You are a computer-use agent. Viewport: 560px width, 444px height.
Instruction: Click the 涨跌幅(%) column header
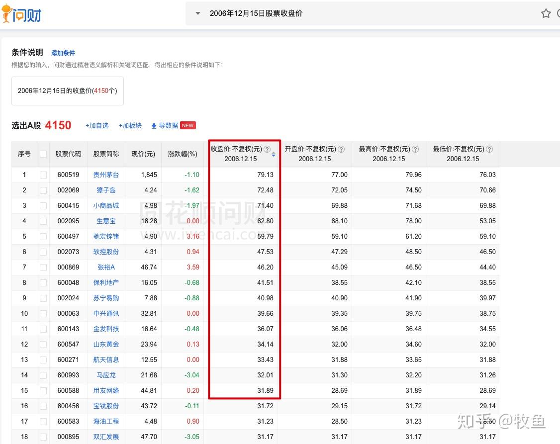(183, 154)
